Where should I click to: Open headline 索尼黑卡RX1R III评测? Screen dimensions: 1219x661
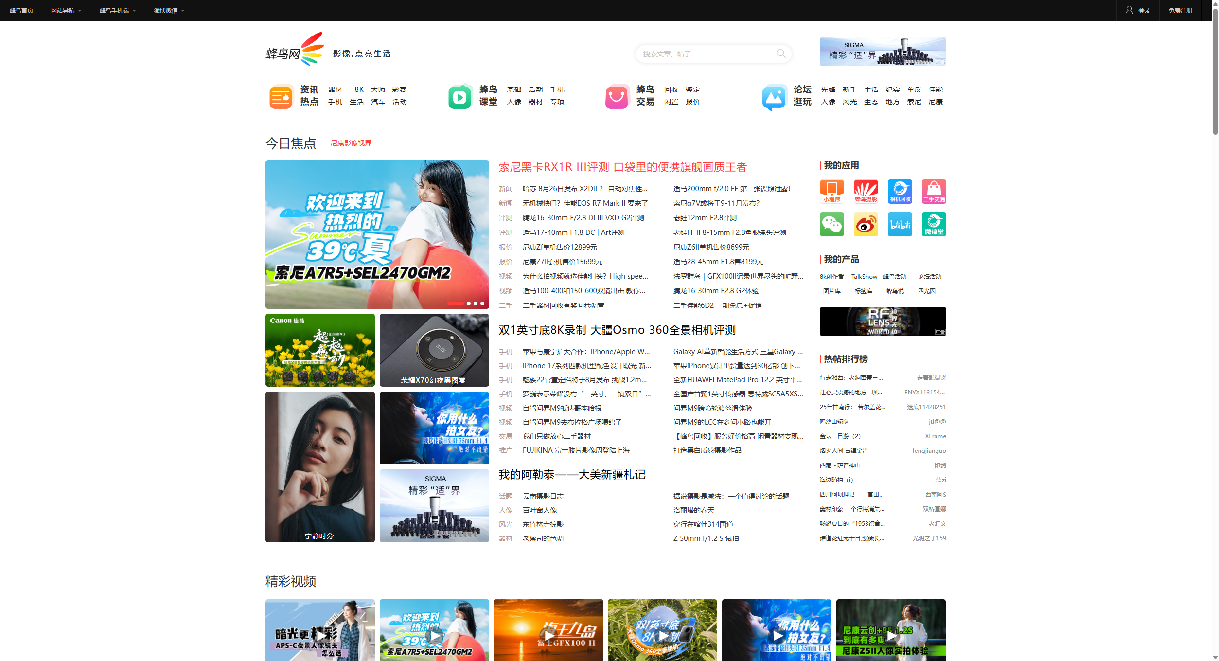coord(622,167)
